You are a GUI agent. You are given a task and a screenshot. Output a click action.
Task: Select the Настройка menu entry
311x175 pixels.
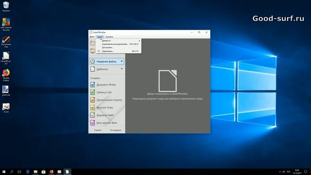tap(119, 48)
